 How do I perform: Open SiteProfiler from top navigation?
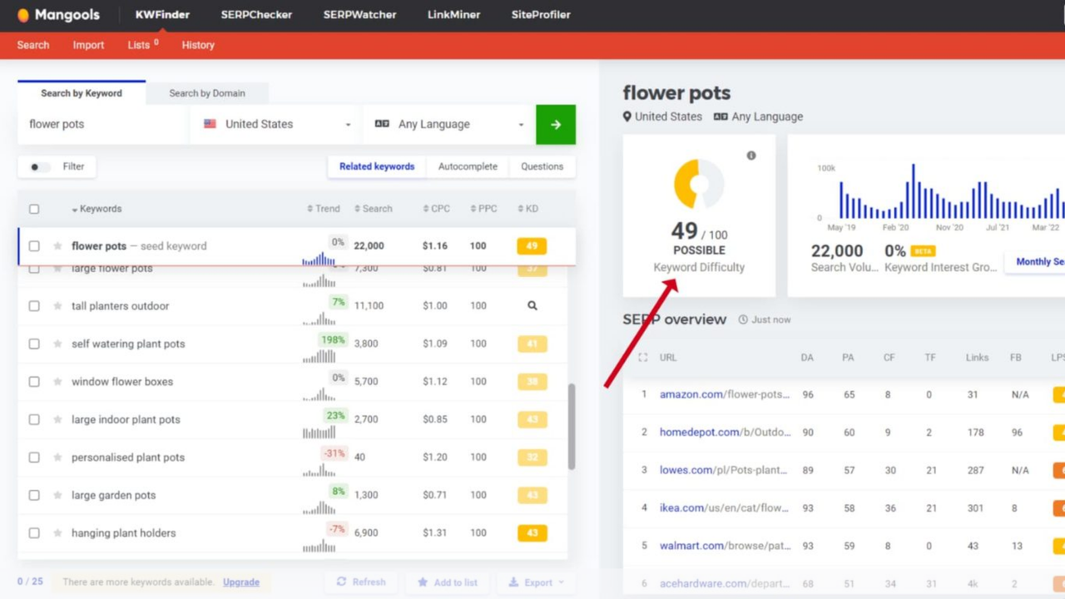541,15
